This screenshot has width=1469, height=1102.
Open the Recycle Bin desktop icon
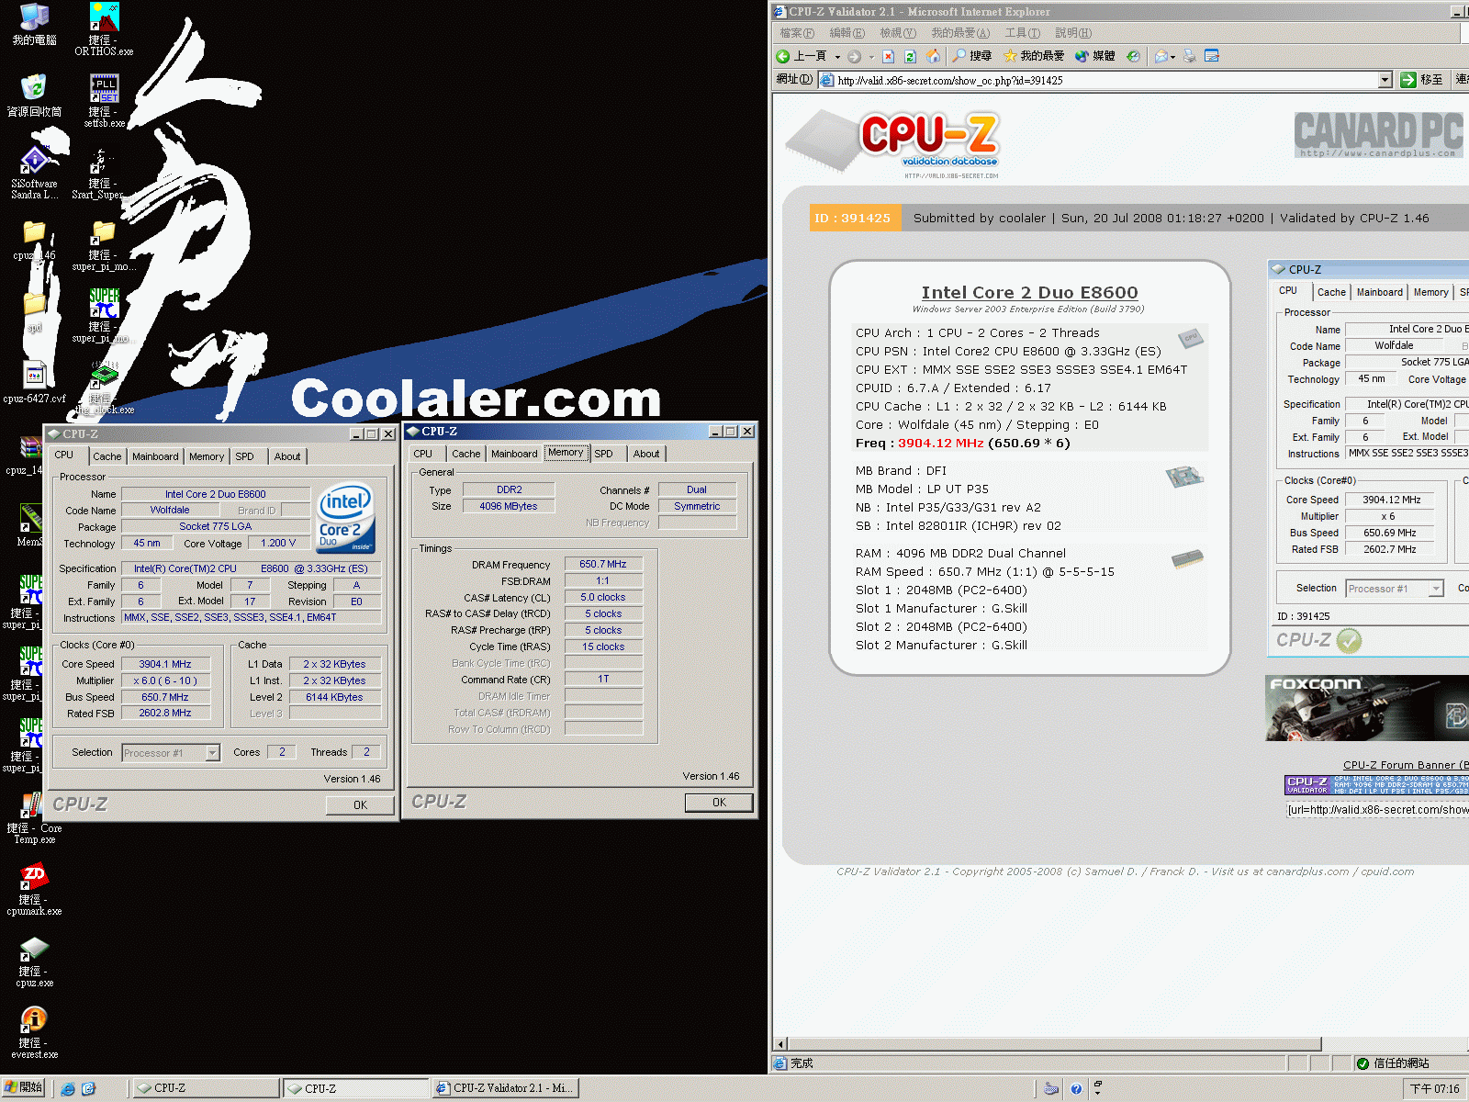click(x=34, y=95)
